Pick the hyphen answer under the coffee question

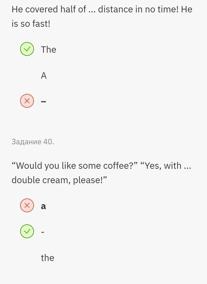(x=43, y=232)
